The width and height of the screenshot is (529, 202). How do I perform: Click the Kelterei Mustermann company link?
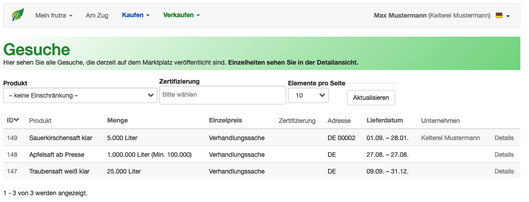pyautogui.click(x=450, y=138)
